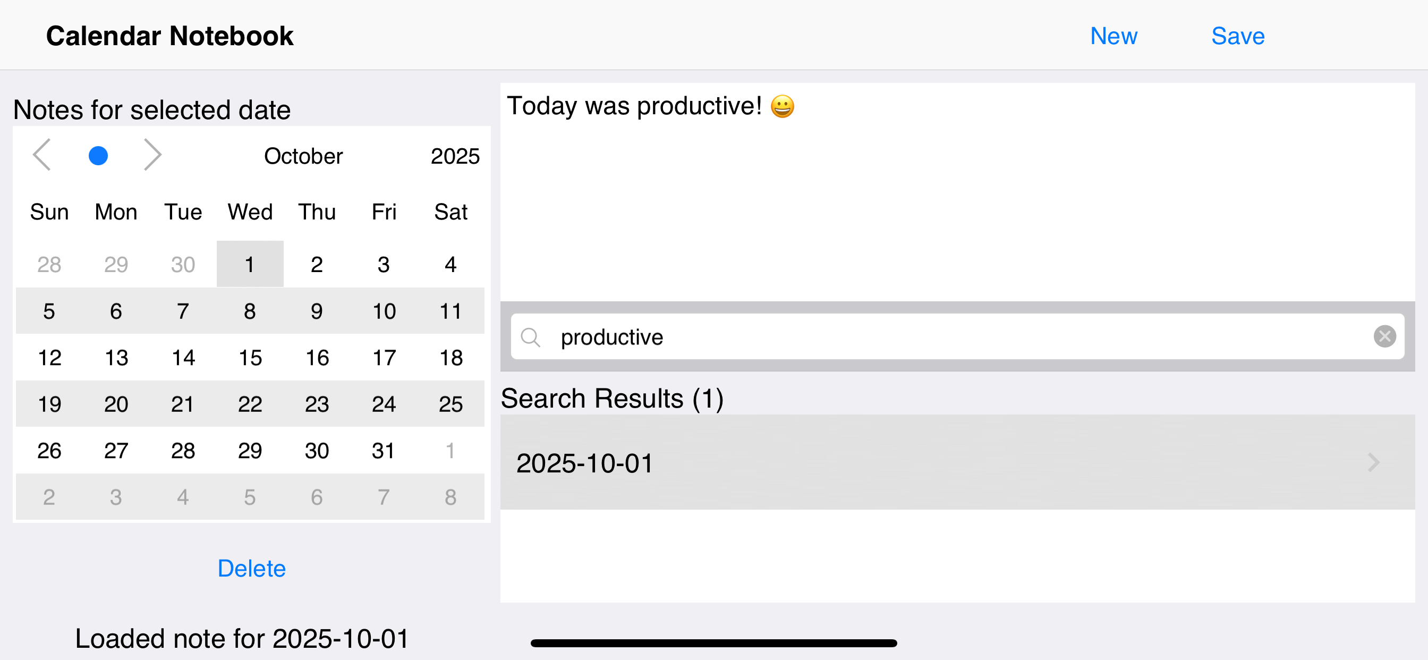1428x660 pixels.
Task: Create a new note with New
Action: click(x=1113, y=36)
